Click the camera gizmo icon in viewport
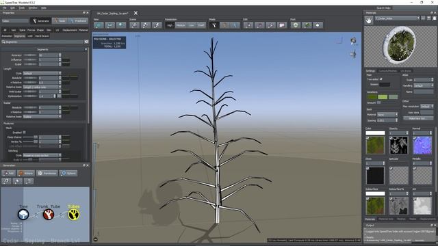 coord(353,41)
